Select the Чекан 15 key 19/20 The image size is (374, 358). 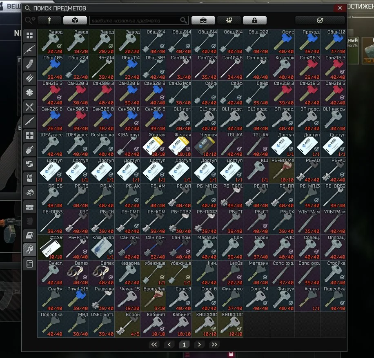pyautogui.click(x=128, y=299)
